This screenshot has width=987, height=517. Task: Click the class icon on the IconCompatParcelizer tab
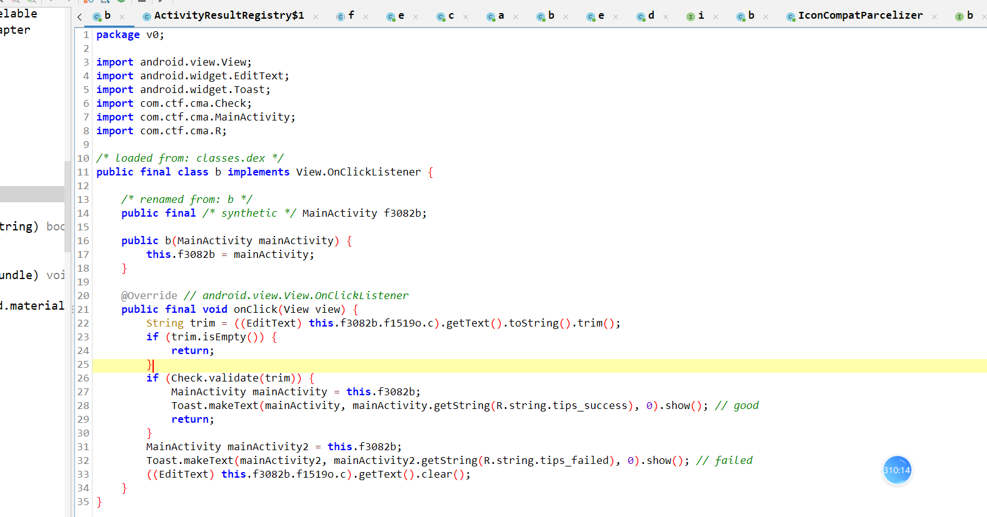[791, 17]
